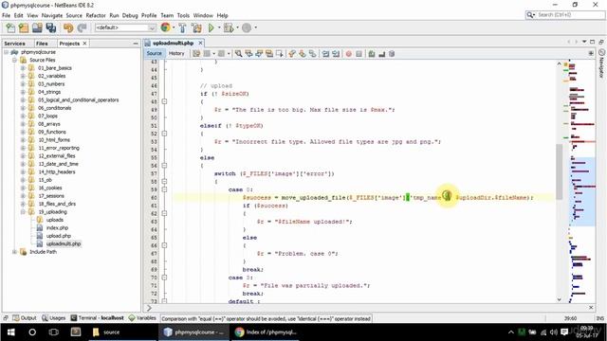Click the Save All toolbar icon

[50, 27]
